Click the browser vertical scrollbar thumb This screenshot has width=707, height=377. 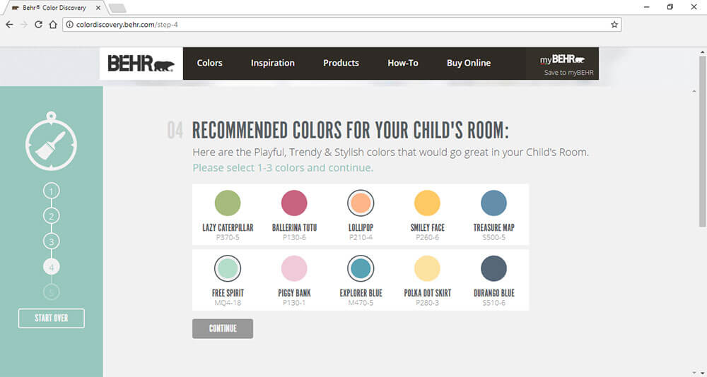702,142
